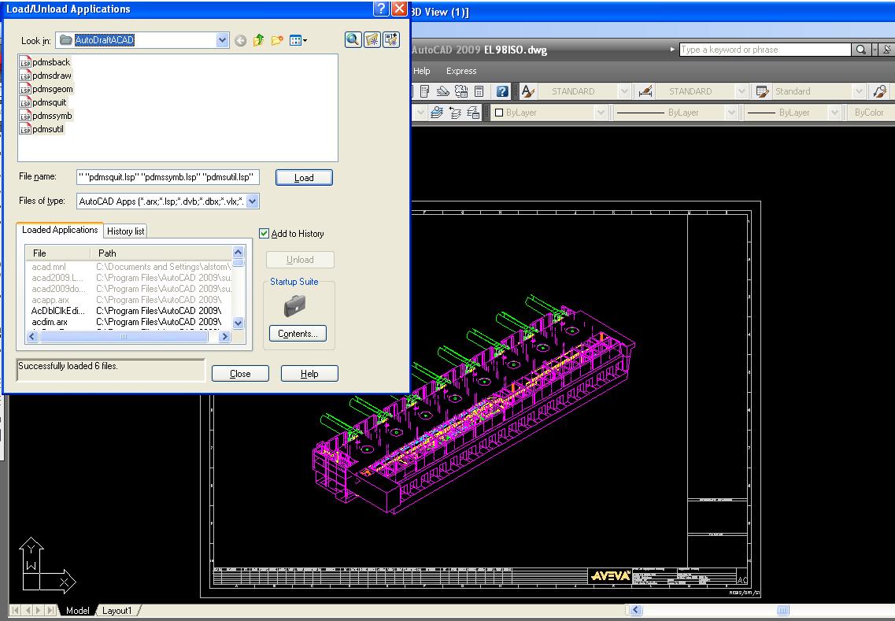Select the pdmsquit LSP file
The width and height of the screenshot is (895, 621).
pyautogui.click(x=43, y=102)
